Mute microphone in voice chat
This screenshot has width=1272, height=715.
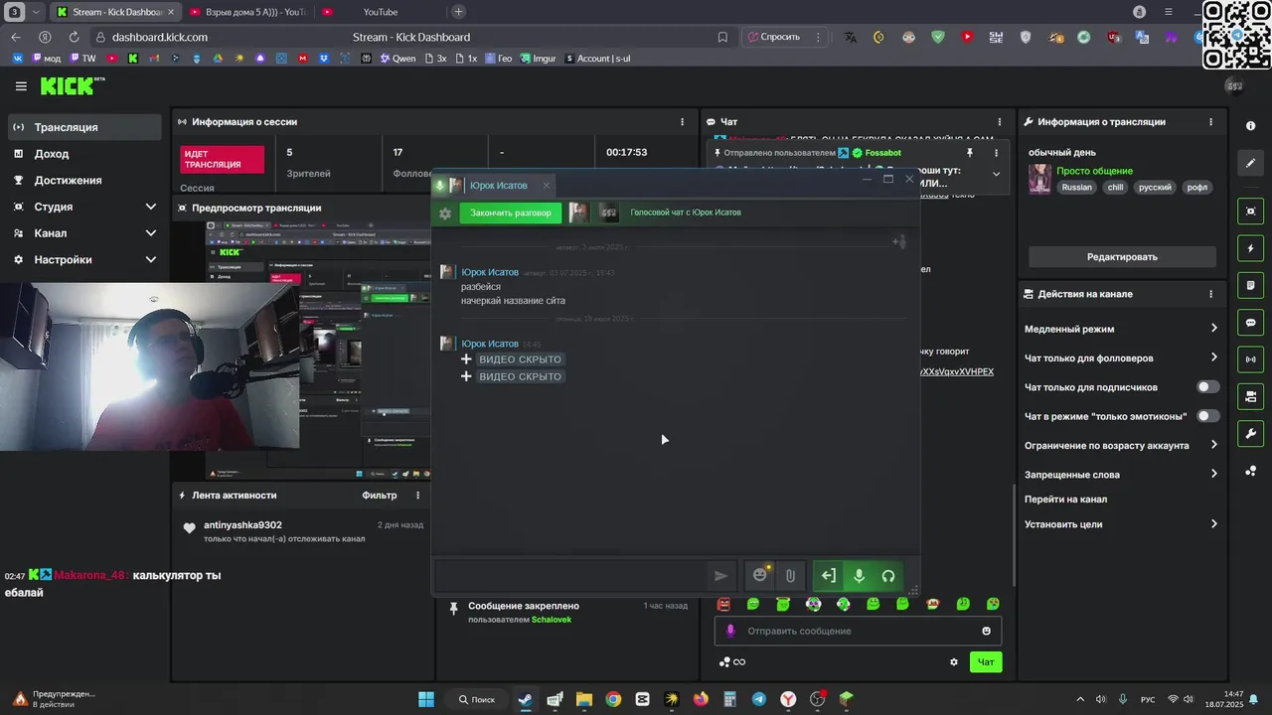[x=860, y=576]
